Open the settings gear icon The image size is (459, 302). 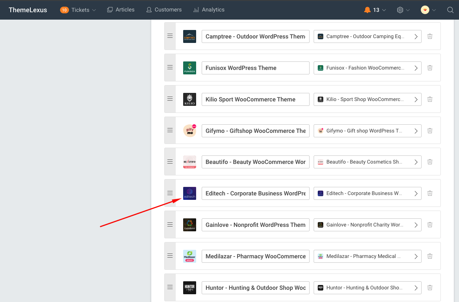[400, 10]
